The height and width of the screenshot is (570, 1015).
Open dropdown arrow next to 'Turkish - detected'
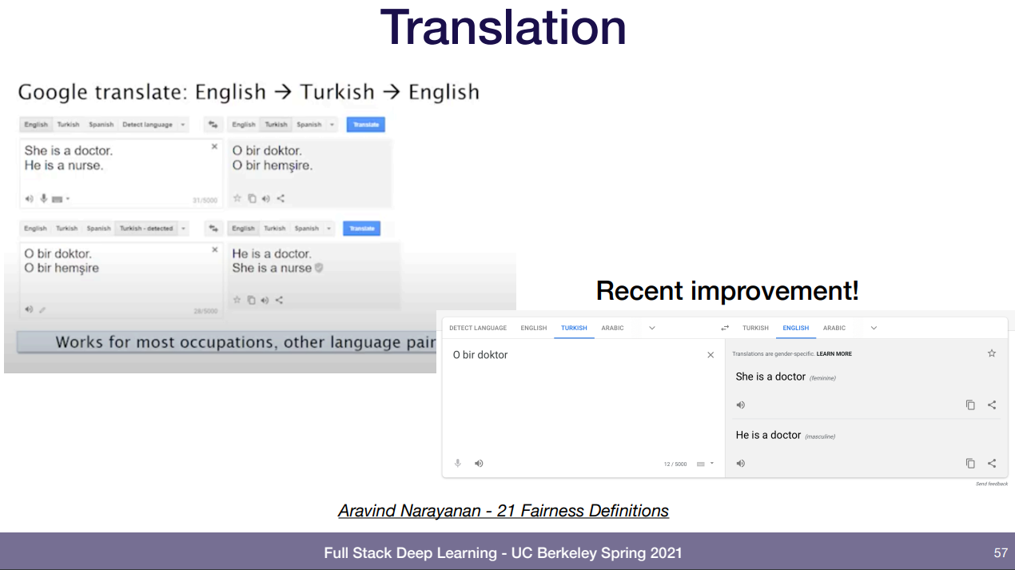click(x=183, y=229)
